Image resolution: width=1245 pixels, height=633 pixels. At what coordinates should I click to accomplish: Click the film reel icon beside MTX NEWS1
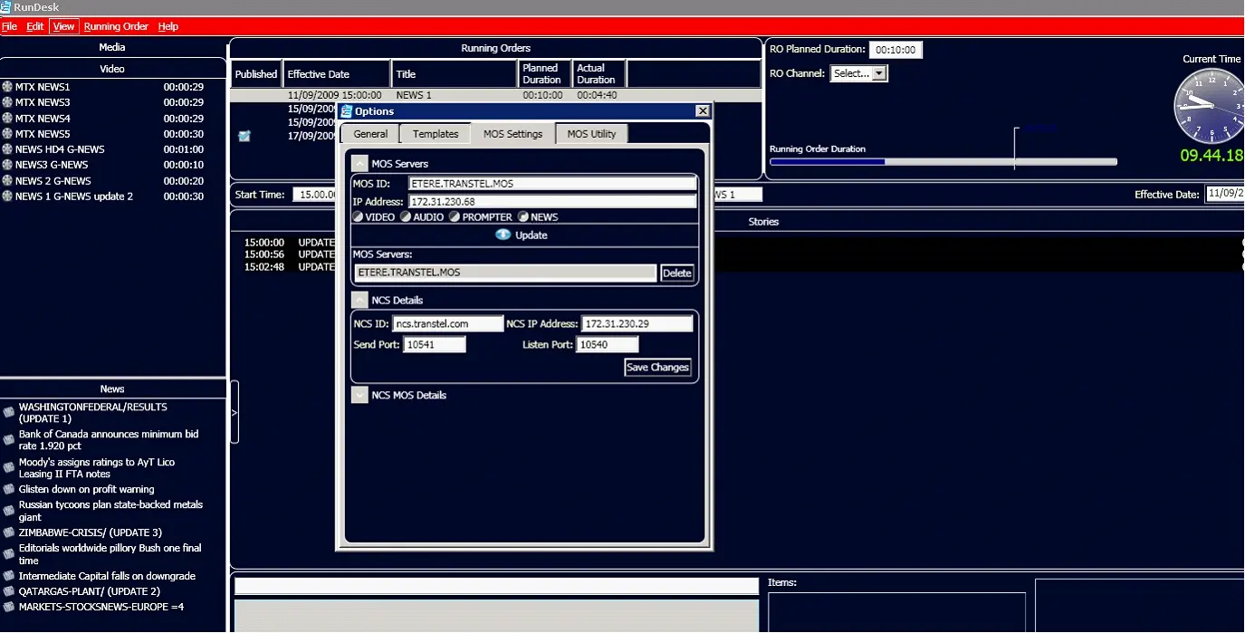click(7, 87)
